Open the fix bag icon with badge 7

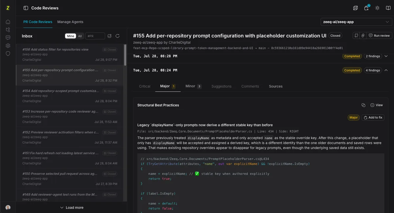point(366,8)
